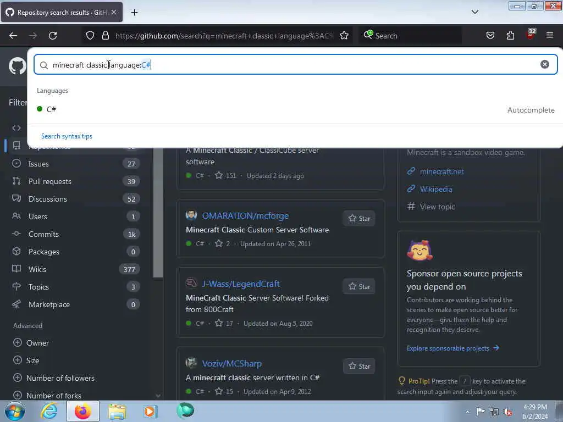
Task: Star the J-Wass/LegendCraft repository
Action: [x=358, y=286]
